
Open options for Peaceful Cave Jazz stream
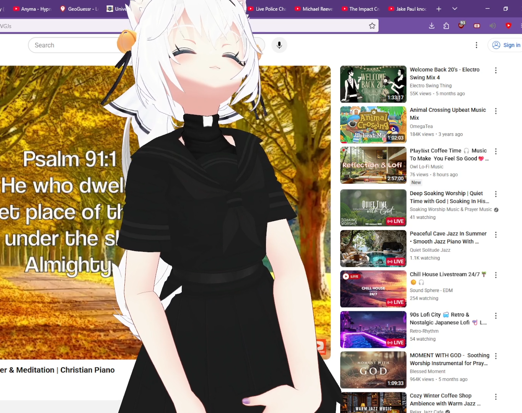coord(496,235)
